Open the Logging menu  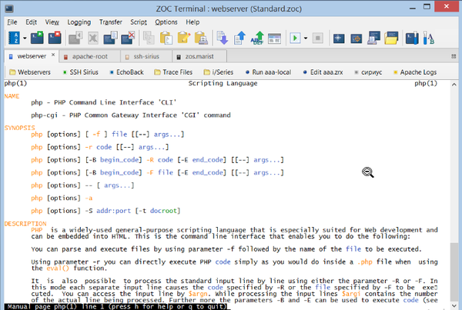(79, 22)
